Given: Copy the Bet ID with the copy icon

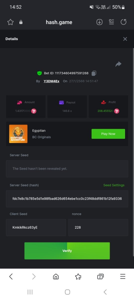Looking at the screenshot, I should (94, 73).
